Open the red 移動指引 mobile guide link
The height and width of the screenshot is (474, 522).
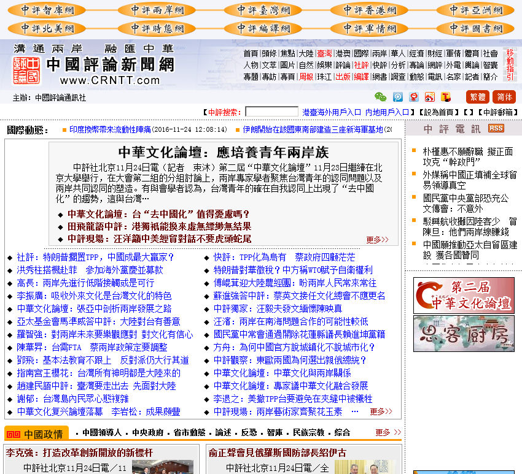(x=510, y=65)
